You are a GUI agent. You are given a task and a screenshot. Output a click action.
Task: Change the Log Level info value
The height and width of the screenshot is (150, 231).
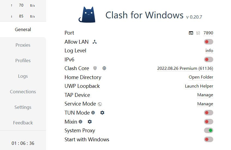(x=209, y=51)
